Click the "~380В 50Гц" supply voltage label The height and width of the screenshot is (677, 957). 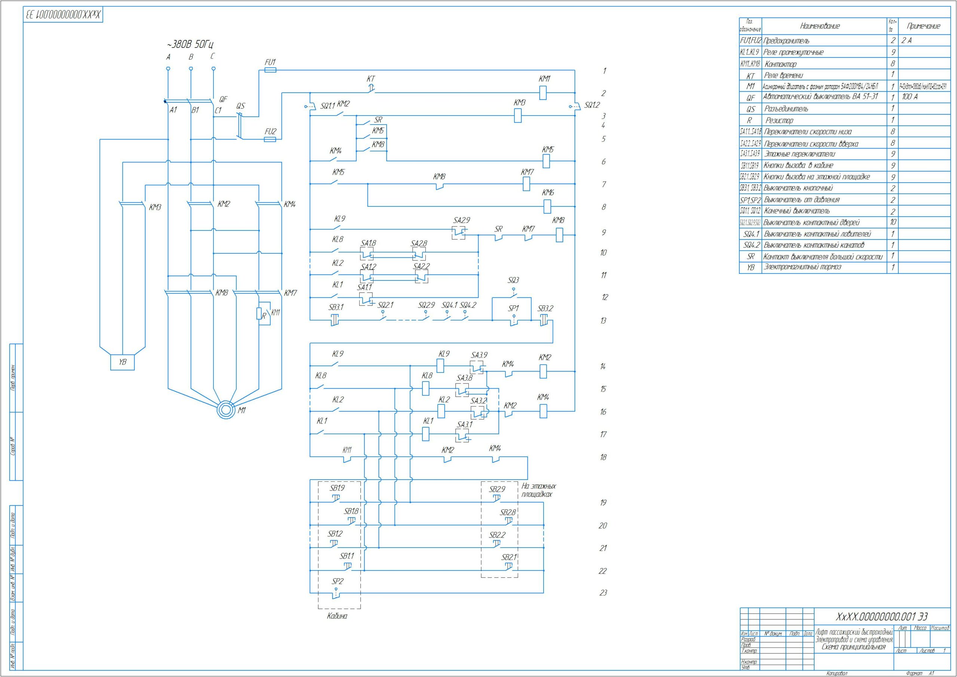pos(191,45)
